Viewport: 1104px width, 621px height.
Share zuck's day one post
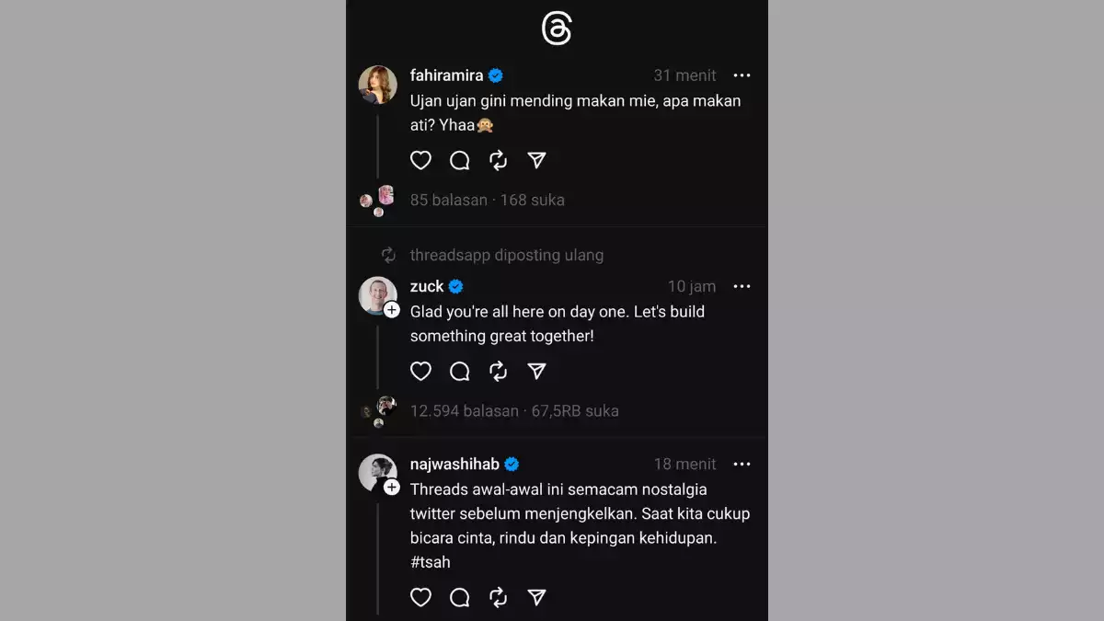536,372
